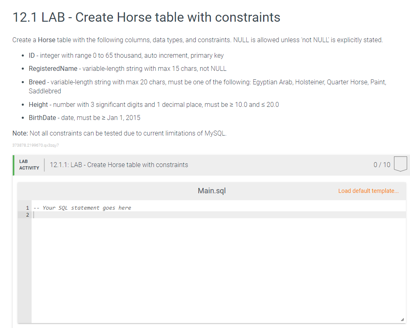Image resolution: width=410 pixels, height=328 pixels.
Task: Select line number 2 in the editor
Action: click(x=27, y=215)
